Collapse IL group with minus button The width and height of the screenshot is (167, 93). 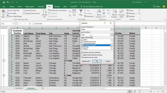(x=4, y=75)
